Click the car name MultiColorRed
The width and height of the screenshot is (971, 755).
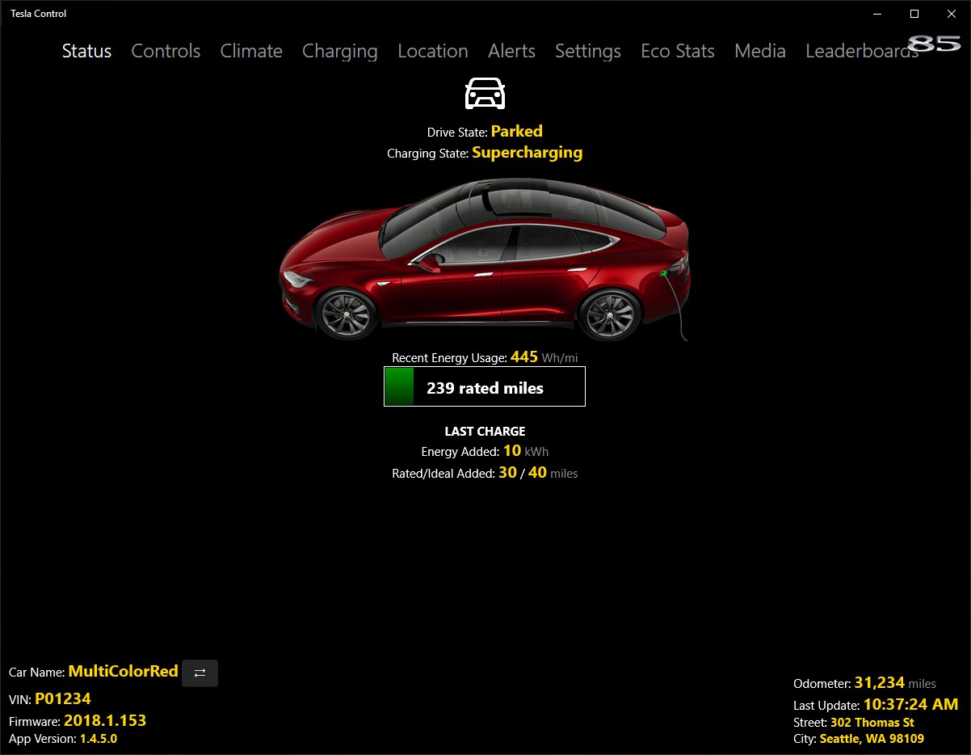click(123, 671)
